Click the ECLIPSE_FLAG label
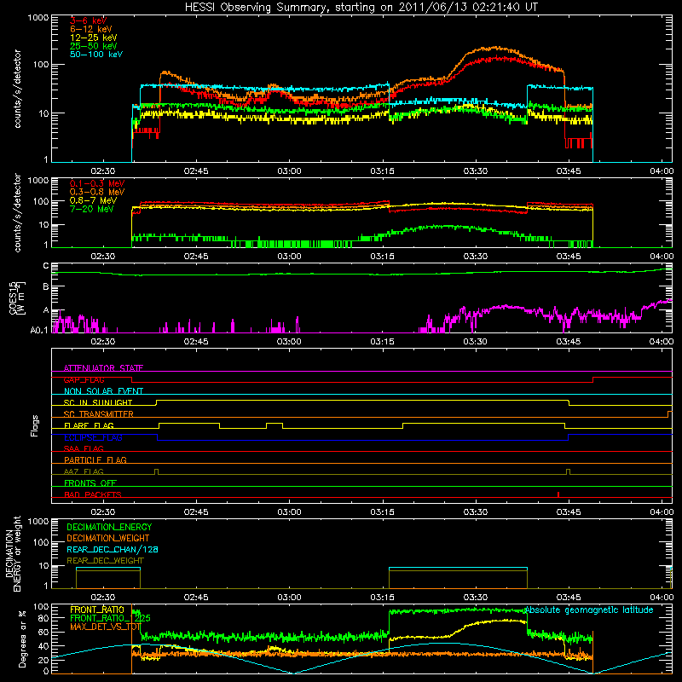Viewport: 682px width, 682px height. click(x=93, y=437)
